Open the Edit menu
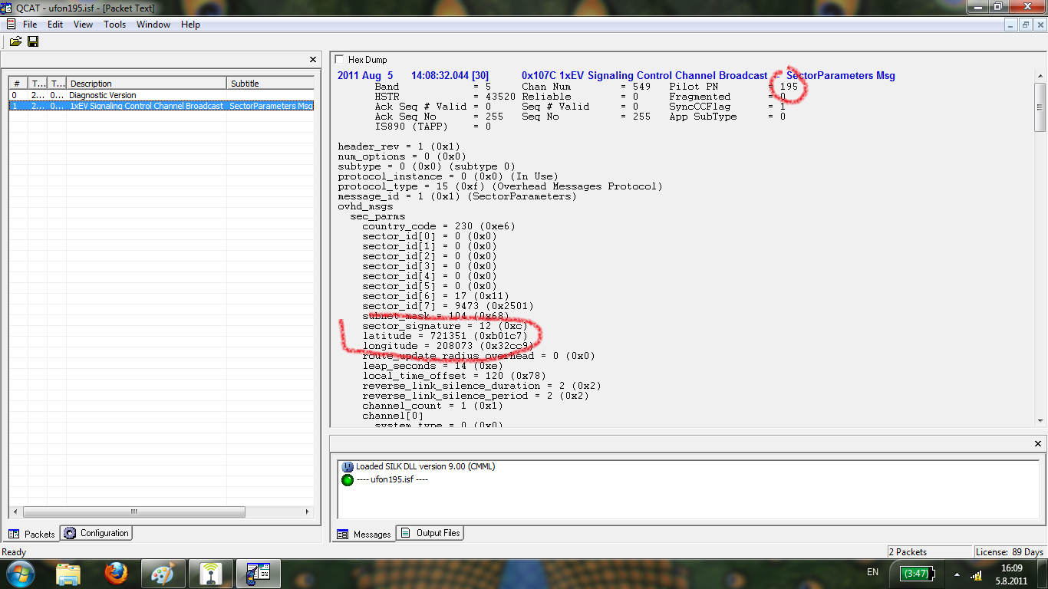This screenshot has height=589, width=1048. (55, 25)
